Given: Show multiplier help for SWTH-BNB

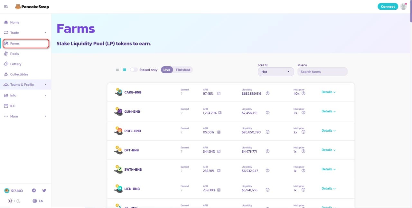Looking at the screenshot, I should 303,171.
